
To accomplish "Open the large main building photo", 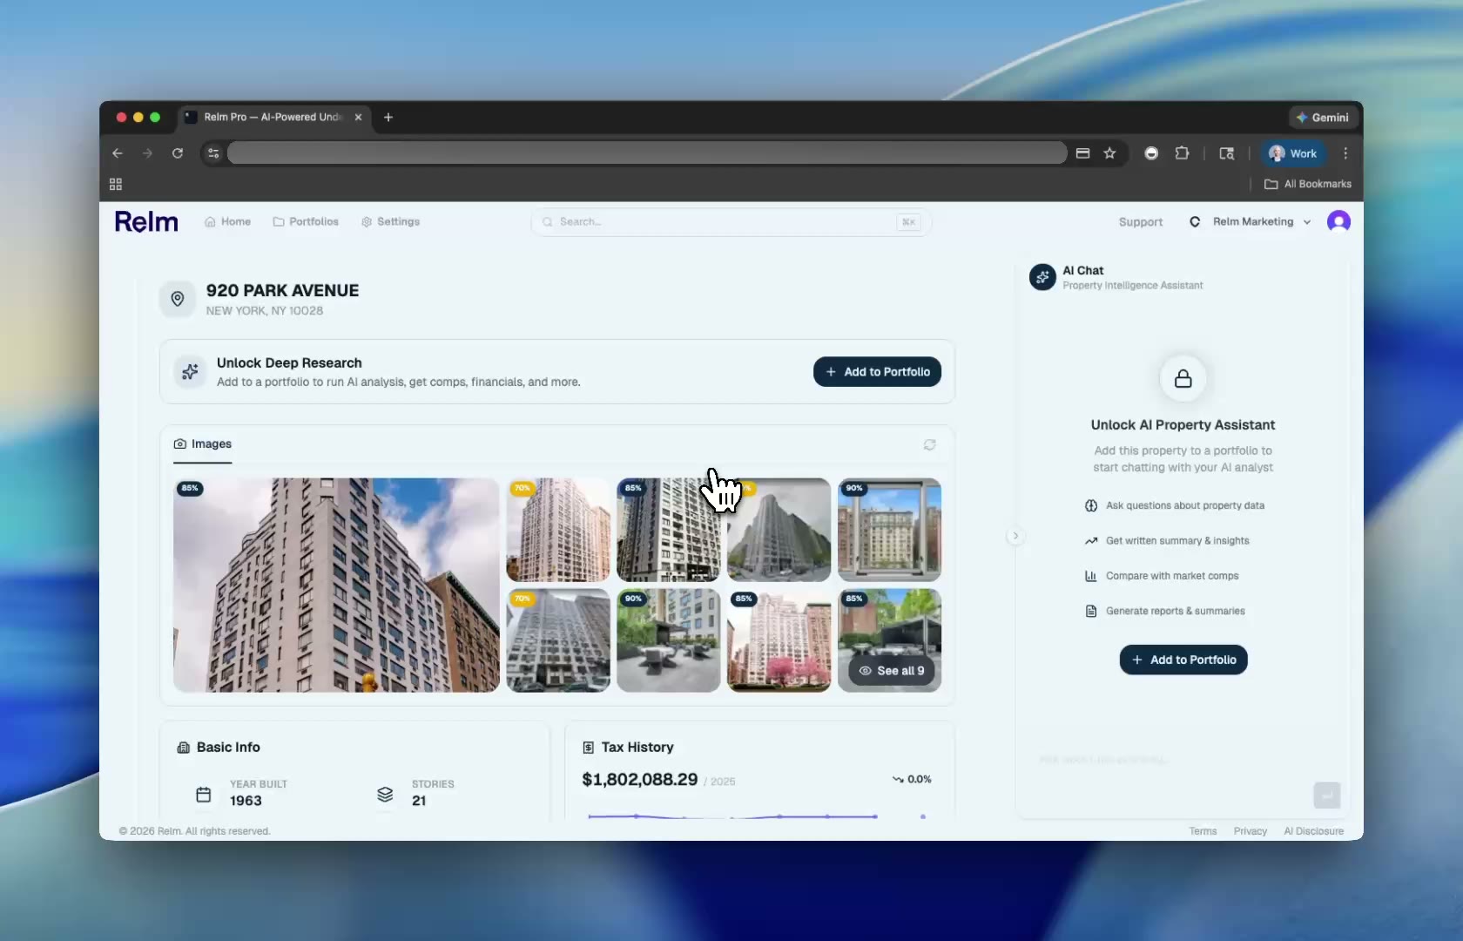I will tap(336, 585).
